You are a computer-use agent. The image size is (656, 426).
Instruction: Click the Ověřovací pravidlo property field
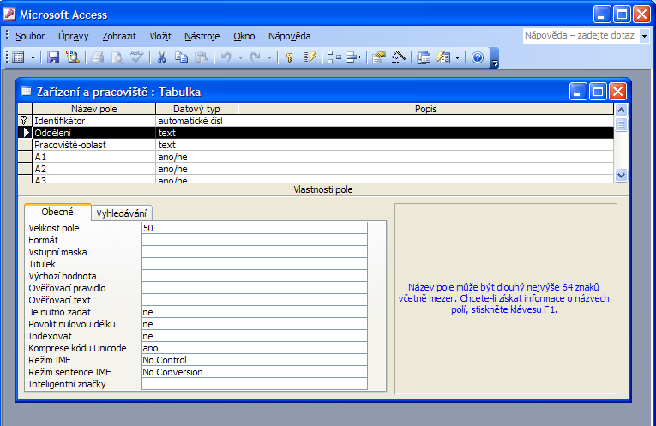click(x=255, y=288)
